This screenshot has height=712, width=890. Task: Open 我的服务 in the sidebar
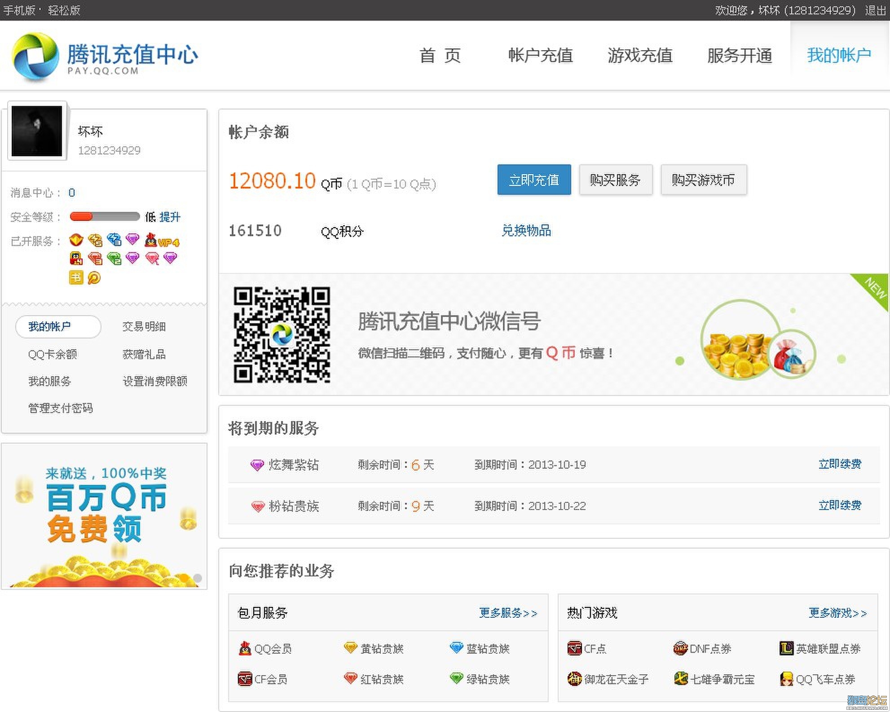coord(50,381)
